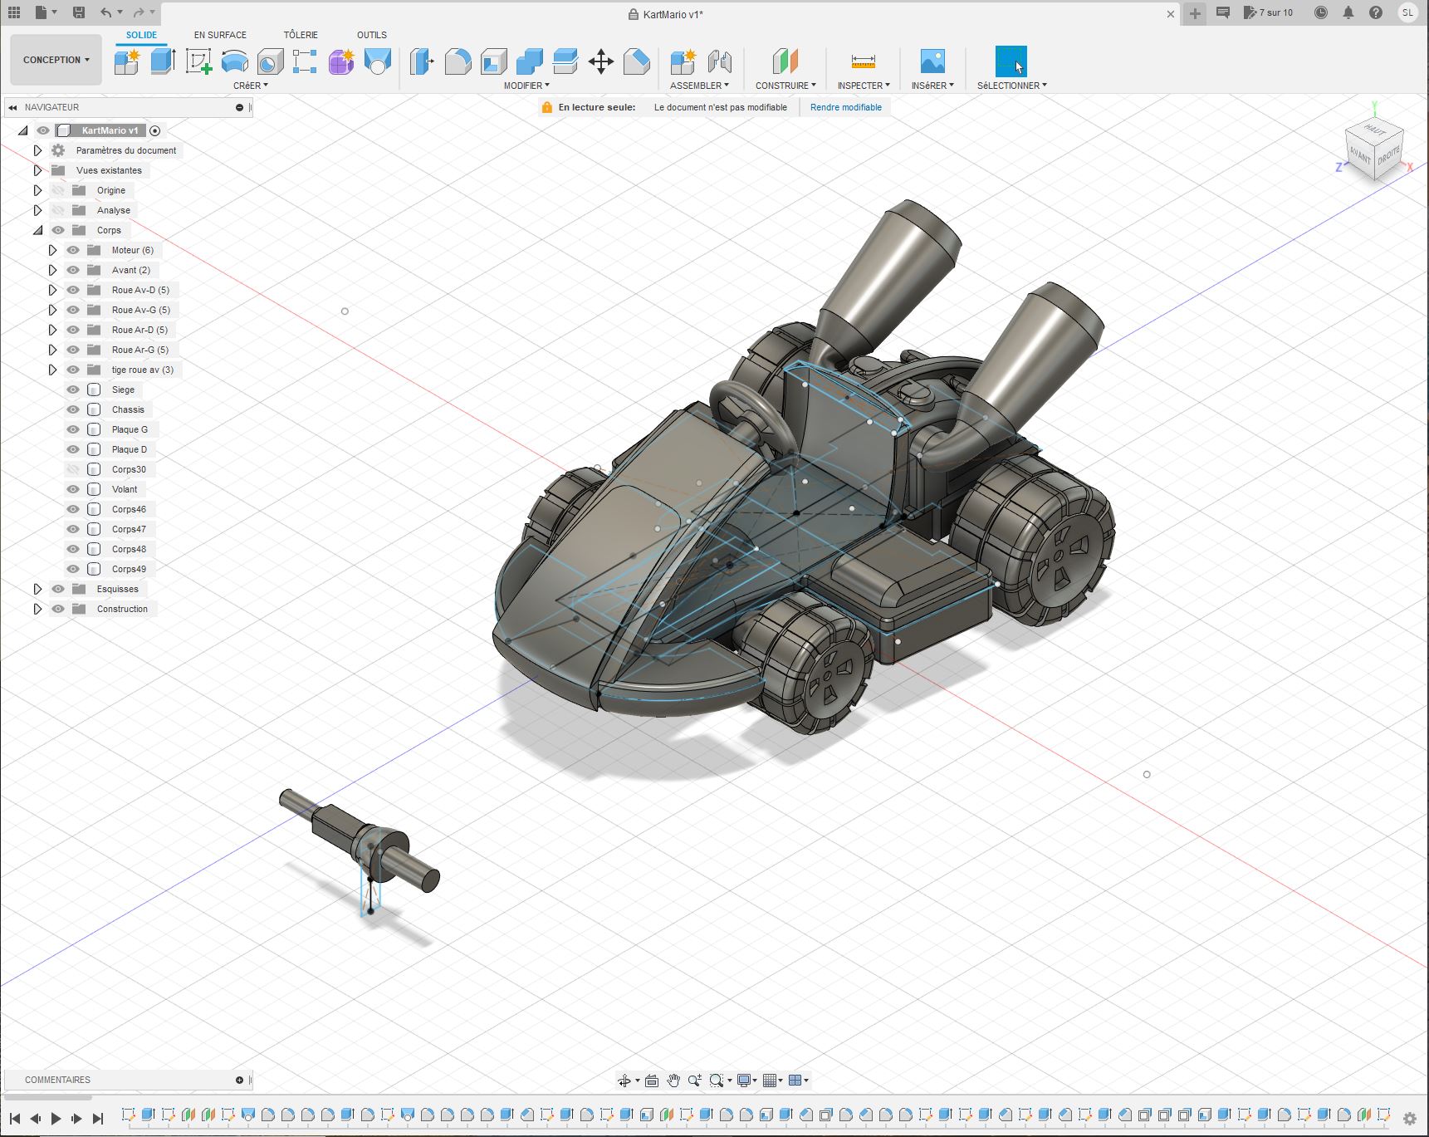Image resolution: width=1429 pixels, height=1137 pixels.
Task: Switch to the EN SURFACE tab
Action: (220, 35)
